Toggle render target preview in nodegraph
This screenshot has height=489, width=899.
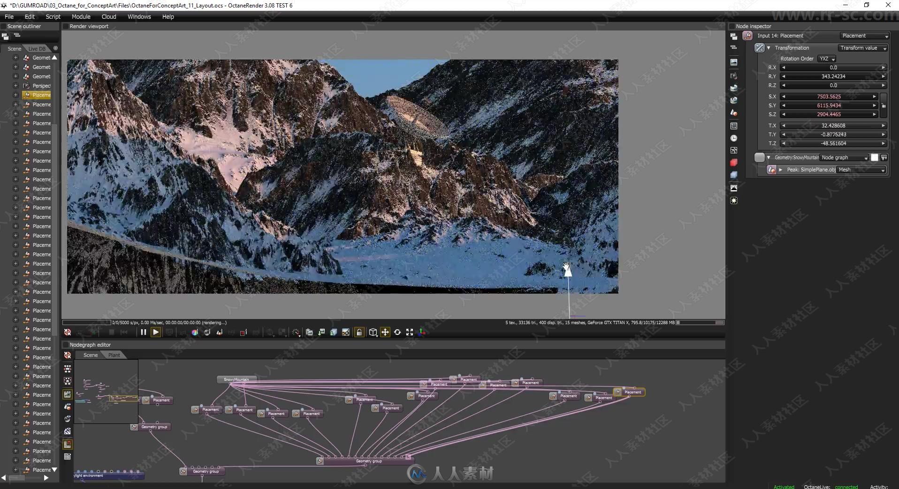click(x=68, y=394)
